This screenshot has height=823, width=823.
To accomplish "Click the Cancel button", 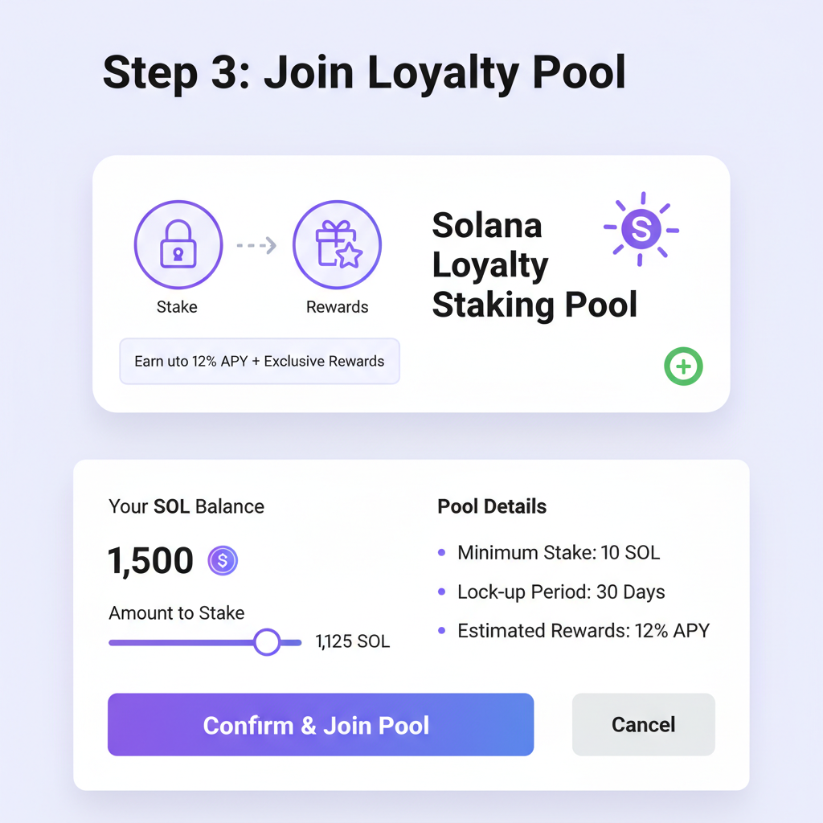I will [643, 724].
